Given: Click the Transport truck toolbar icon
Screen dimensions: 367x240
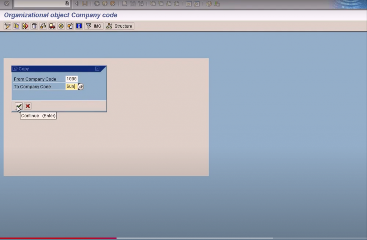Looking at the screenshot, I should click(52, 26).
